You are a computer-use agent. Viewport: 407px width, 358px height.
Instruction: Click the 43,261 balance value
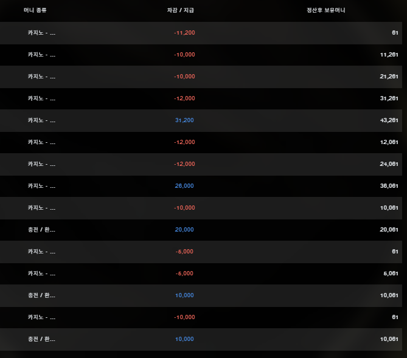pos(388,120)
